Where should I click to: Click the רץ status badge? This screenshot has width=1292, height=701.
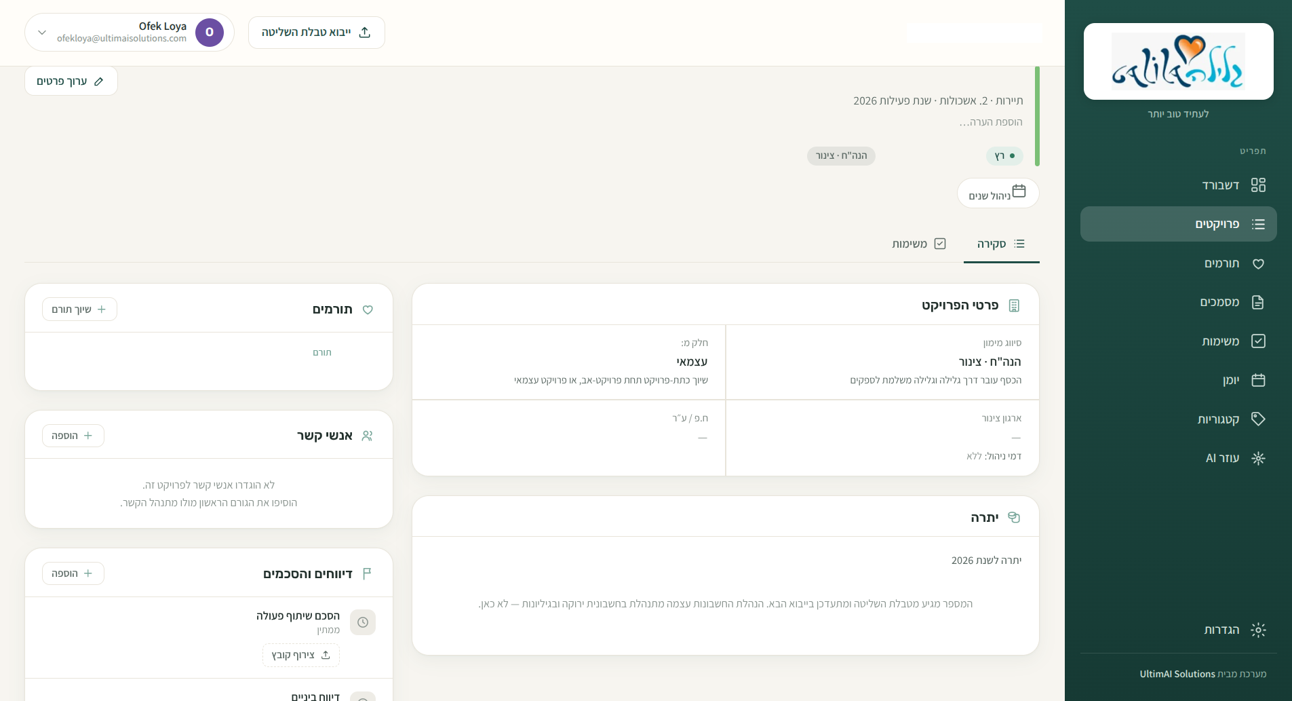point(1004,156)
